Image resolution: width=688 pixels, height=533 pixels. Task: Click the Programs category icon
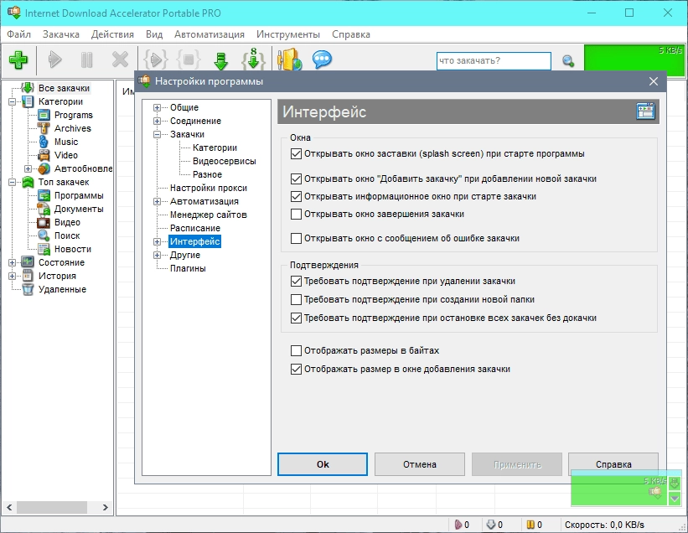[x=44, y=115]
